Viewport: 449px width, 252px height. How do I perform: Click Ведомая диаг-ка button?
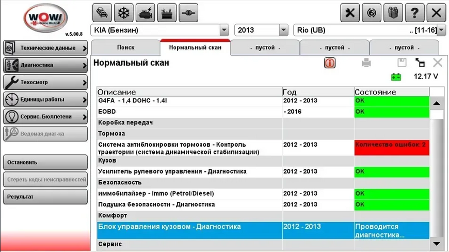coord(45,134)
